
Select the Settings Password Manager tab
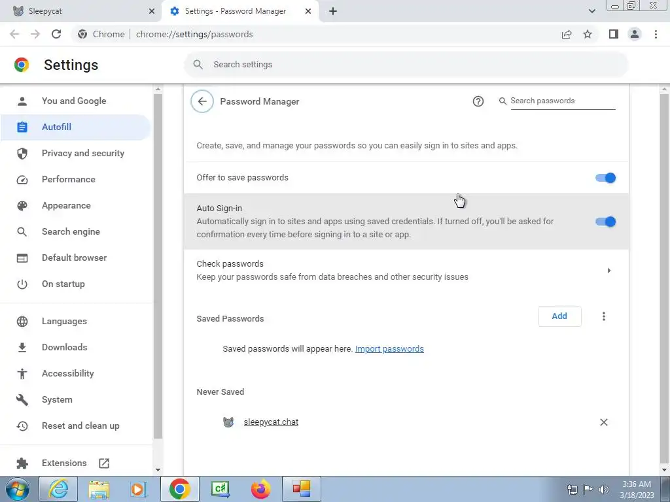pos(239,11)
